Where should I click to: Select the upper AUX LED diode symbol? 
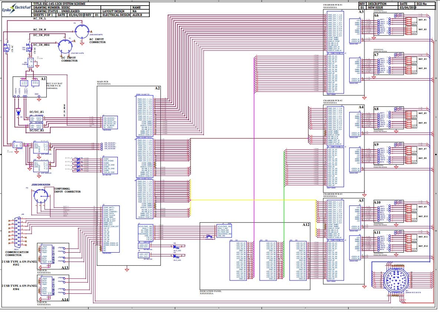[177, 247]
